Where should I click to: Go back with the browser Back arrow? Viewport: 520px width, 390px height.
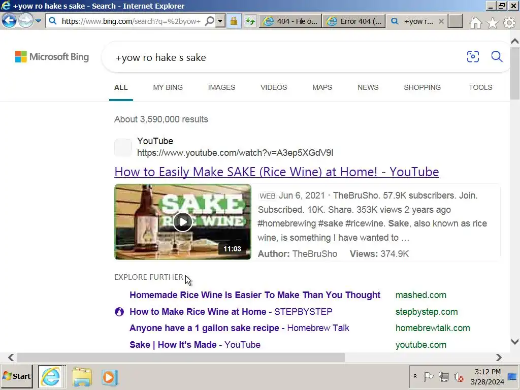pos(9,21)
